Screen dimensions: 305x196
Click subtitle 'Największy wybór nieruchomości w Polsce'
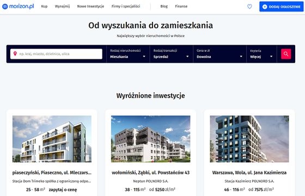point(150,36)
